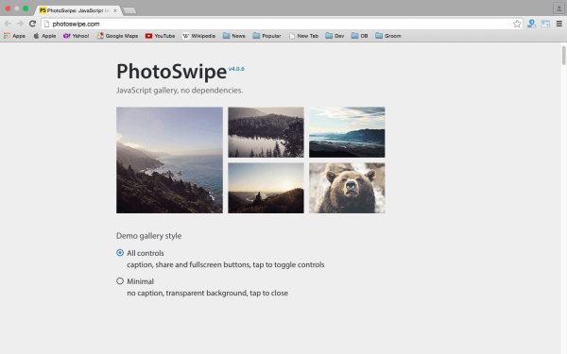Open the Chrome profile button in title bar

558,8
